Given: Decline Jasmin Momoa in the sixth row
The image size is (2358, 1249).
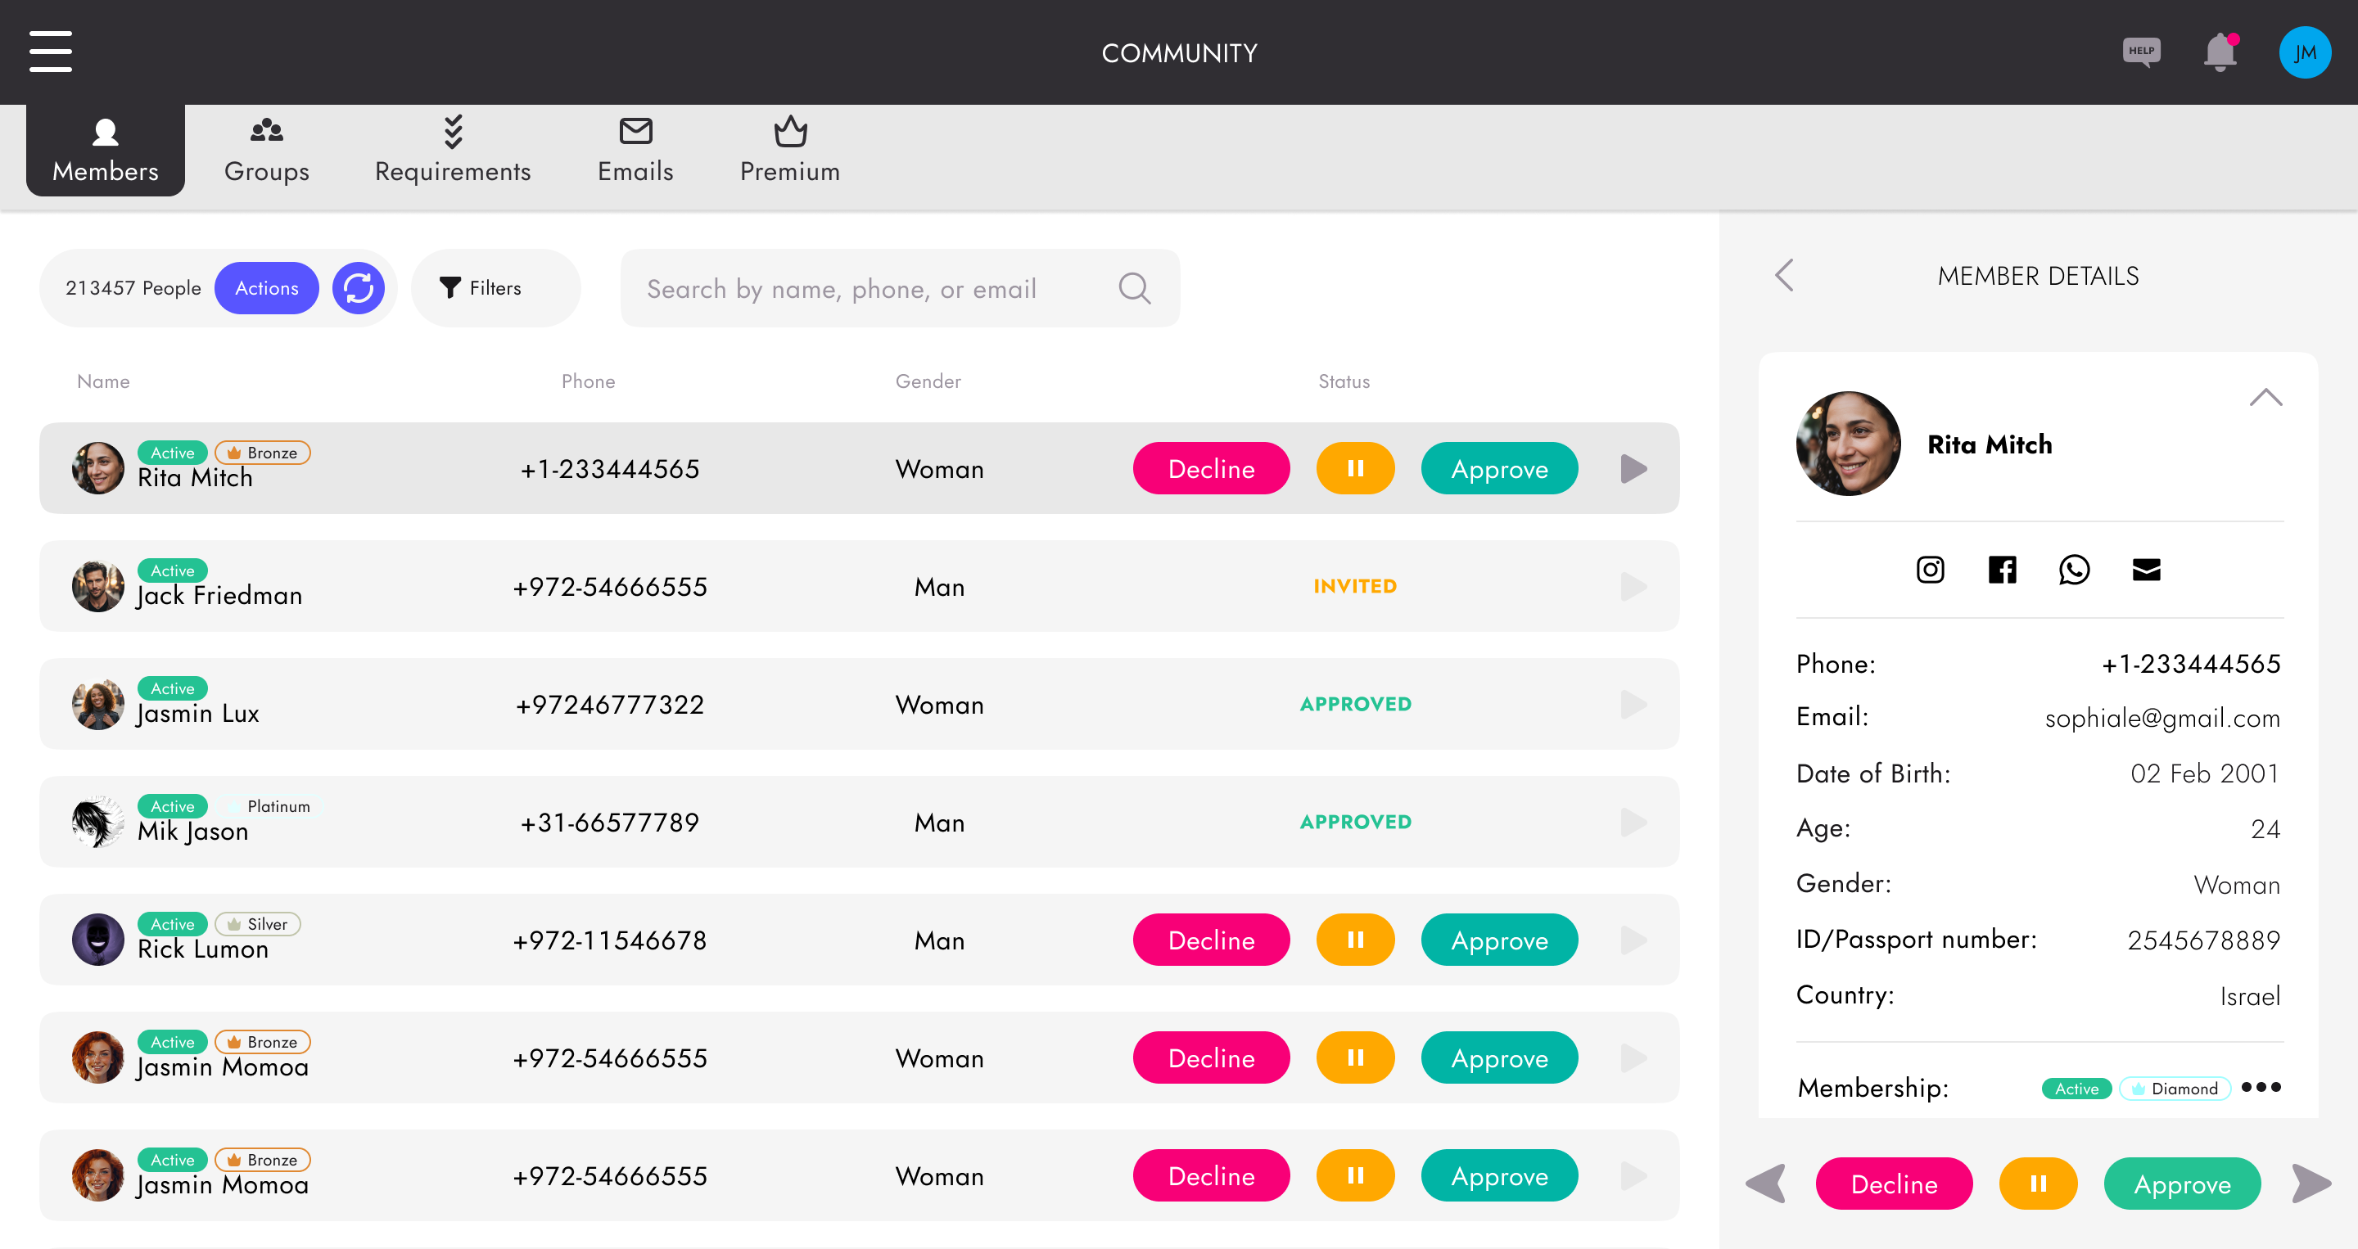Looking at the screenshot, I should coord(1211,1057).
